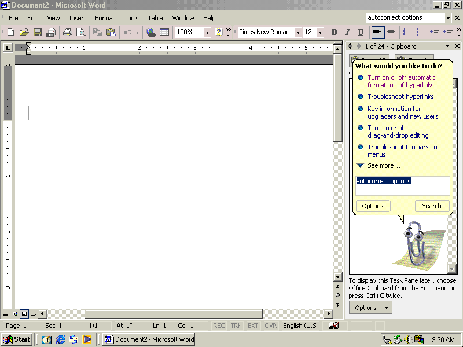Viewport: 463px width, 347px height.
Task: Click Search in the assistant balloon
Action: point(432,206)
